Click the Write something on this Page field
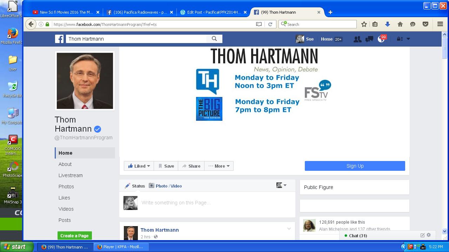This screenshot has height=252, width=449. 210,203
